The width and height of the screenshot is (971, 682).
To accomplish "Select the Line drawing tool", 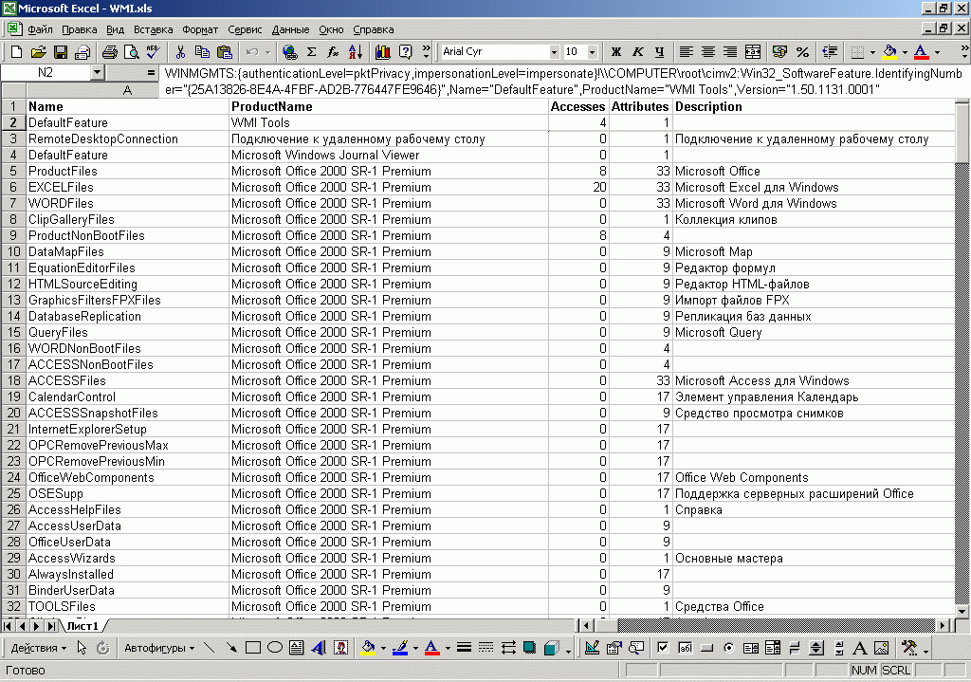I will pyautogui.click(x=210, y=648).
